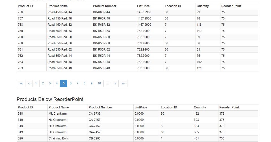The width and height of the screenshot is (271, 142).
Task: Click the ellipsis more-pages button
Action: pyautogui.click(x=108, y=84)
